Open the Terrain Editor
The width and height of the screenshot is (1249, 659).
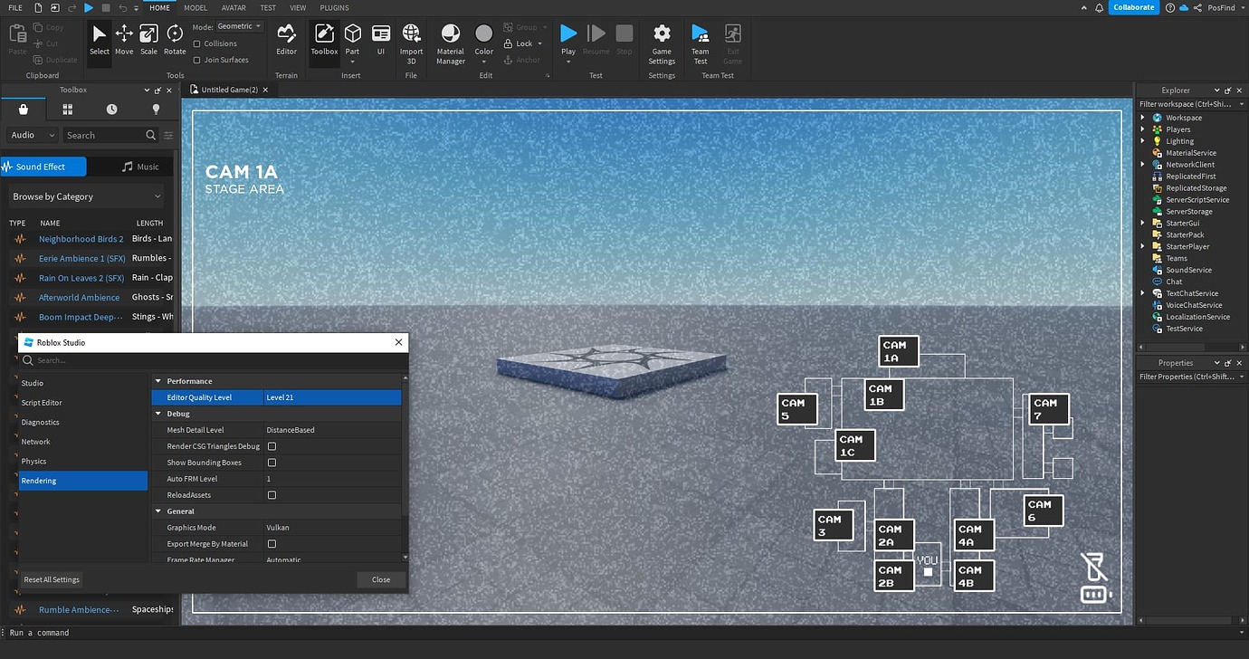pyautogui.click(x=287, y=40)
